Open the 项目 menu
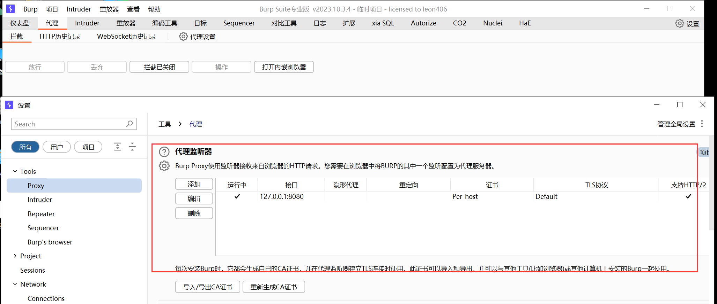Image resolution: width=717 pixels, height=304 pixels. pos(52,9)
